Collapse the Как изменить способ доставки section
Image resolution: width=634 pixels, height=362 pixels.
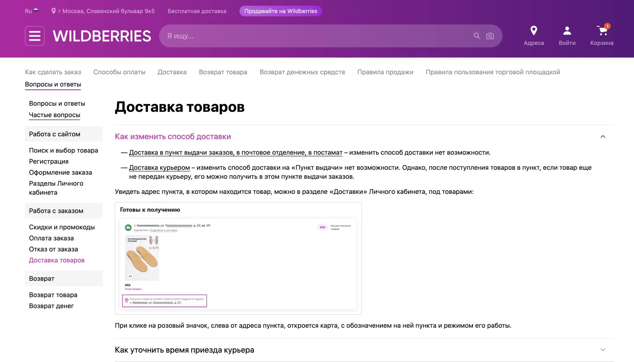pos(603,137)
